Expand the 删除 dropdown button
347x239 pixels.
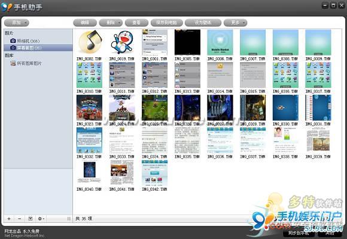point(111,23)
